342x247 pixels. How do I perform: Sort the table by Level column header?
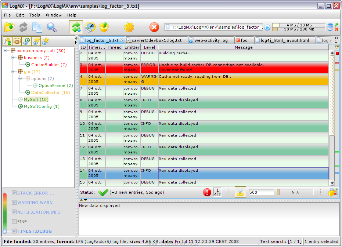click(x=150, y=47)
